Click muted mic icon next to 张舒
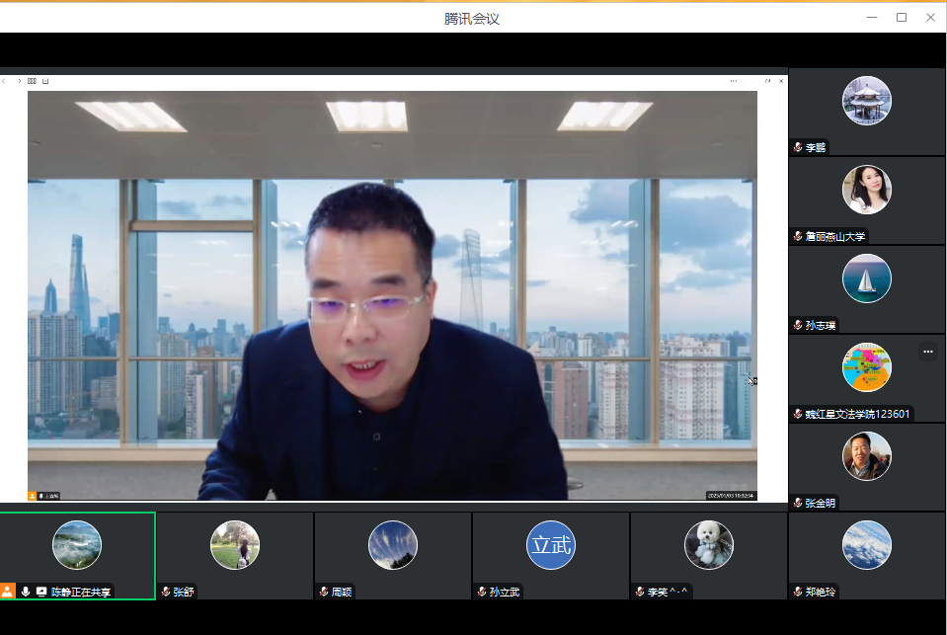 [166, 592]
